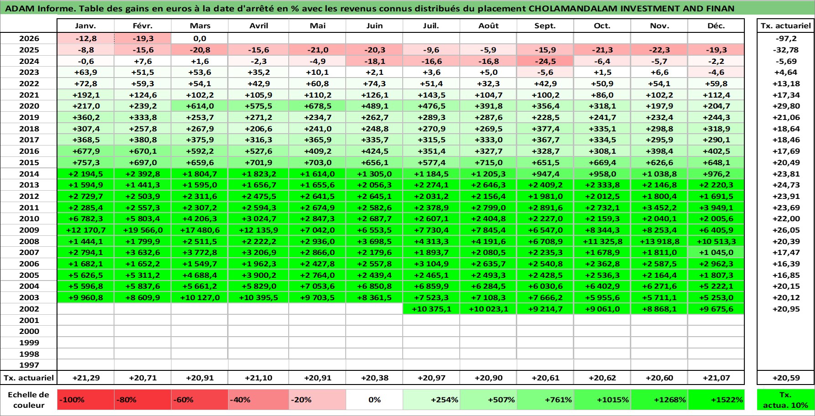Click the Tx. actuariel column header

click(x=786, y=26)
